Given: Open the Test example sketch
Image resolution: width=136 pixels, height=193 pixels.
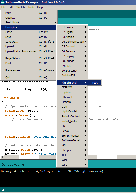Looking at the screenshot, I should click(94, 83).
